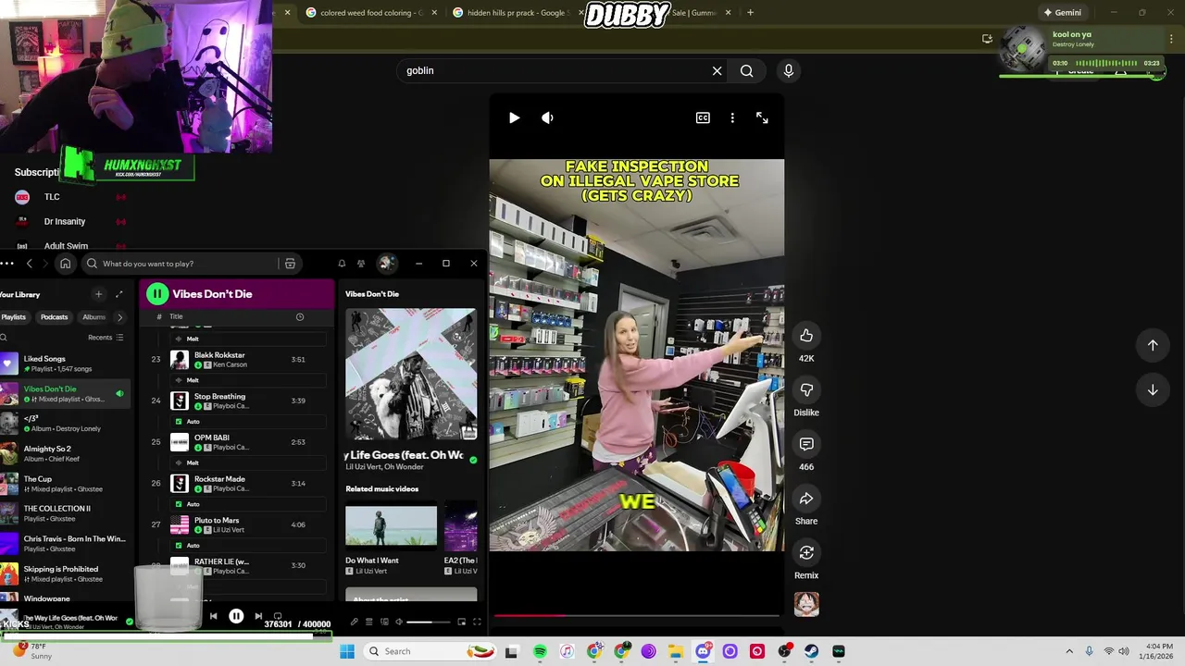Open The Cup mixed playlist
The width and height of the screenshot is (1185, 666).
(x=65, y=484)
